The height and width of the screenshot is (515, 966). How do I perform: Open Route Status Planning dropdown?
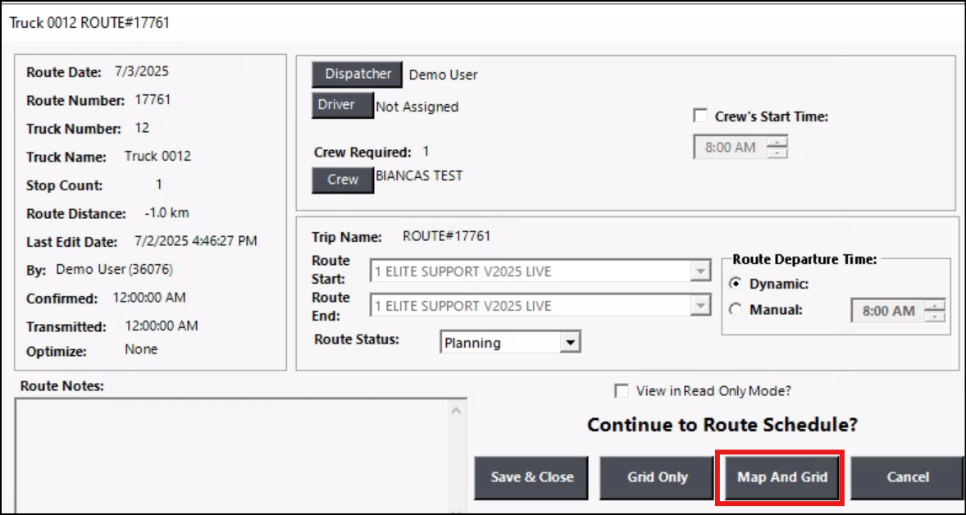click(x=570, y=343)
